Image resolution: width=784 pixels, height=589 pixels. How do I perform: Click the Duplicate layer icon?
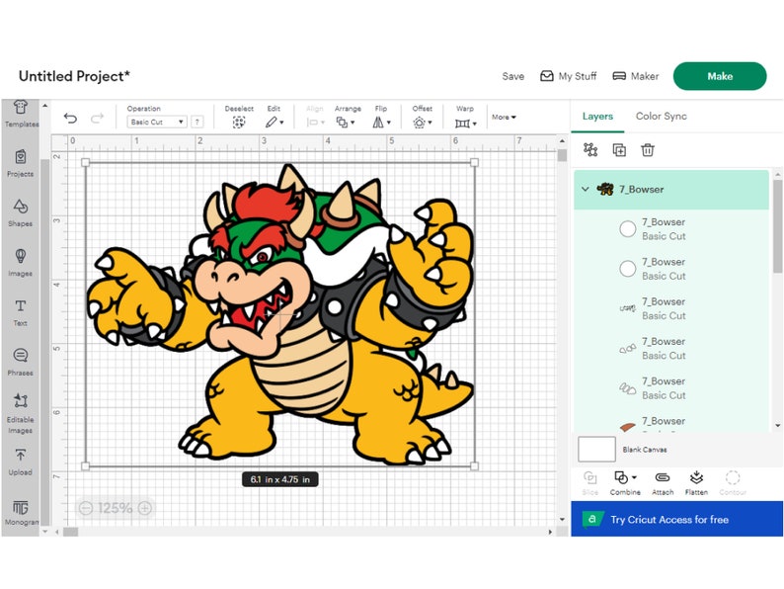619,149
